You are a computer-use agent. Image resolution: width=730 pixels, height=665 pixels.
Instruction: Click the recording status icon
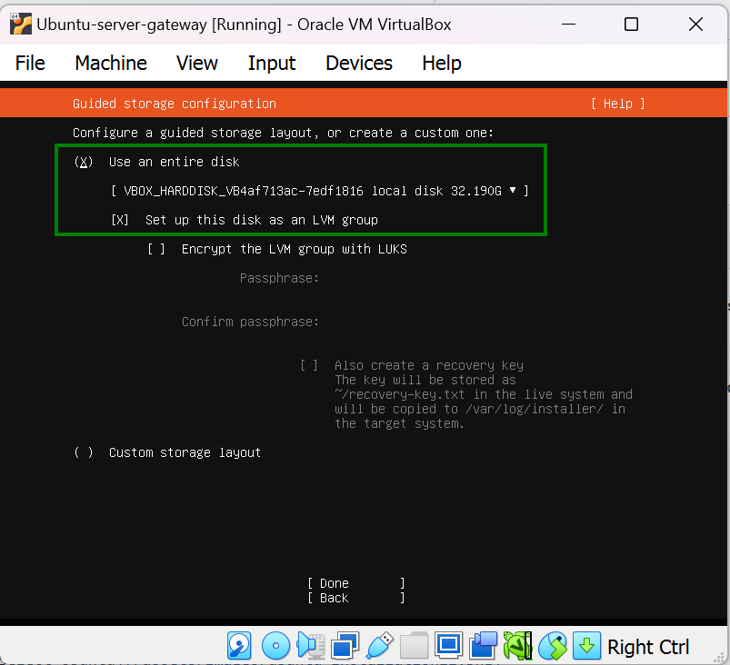(483, 645)
